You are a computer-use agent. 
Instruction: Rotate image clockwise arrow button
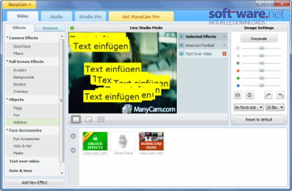[268, 95]
